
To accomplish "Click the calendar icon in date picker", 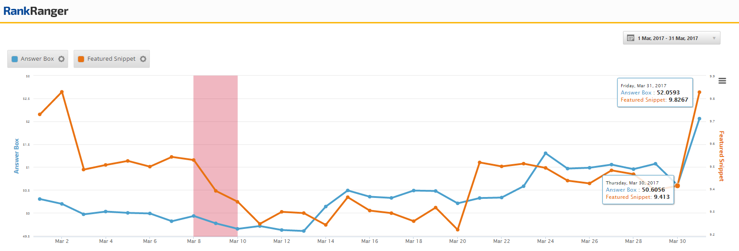I will pyautogui.click(x=631, y=38).
